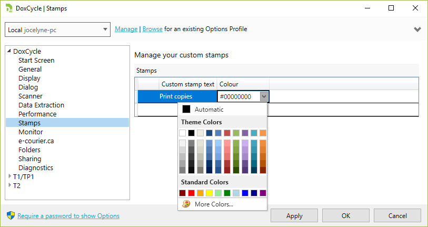
Task: Select Scanner in options tree
Action: coord(31,96)
